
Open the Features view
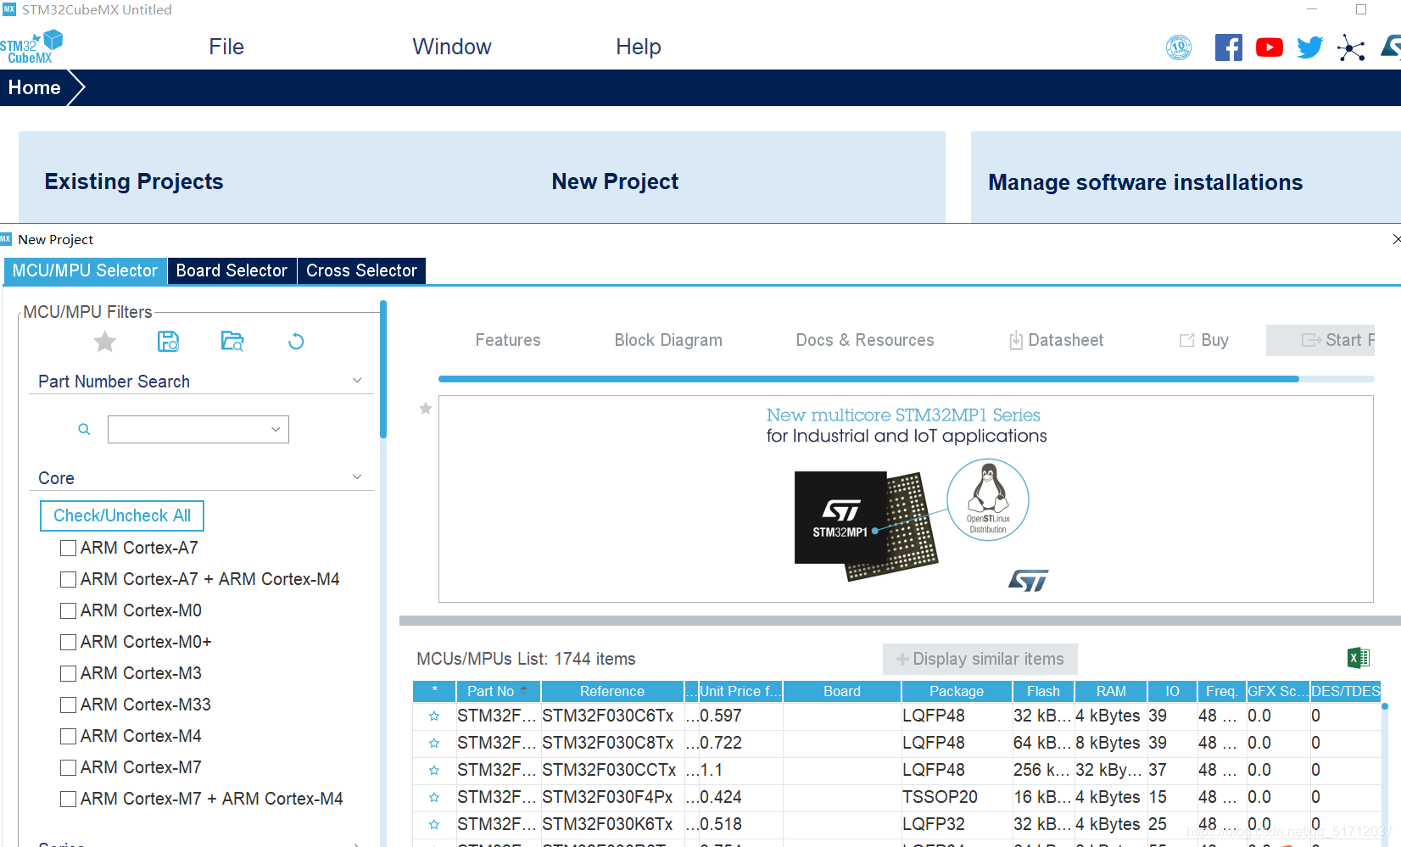[507, 340]
